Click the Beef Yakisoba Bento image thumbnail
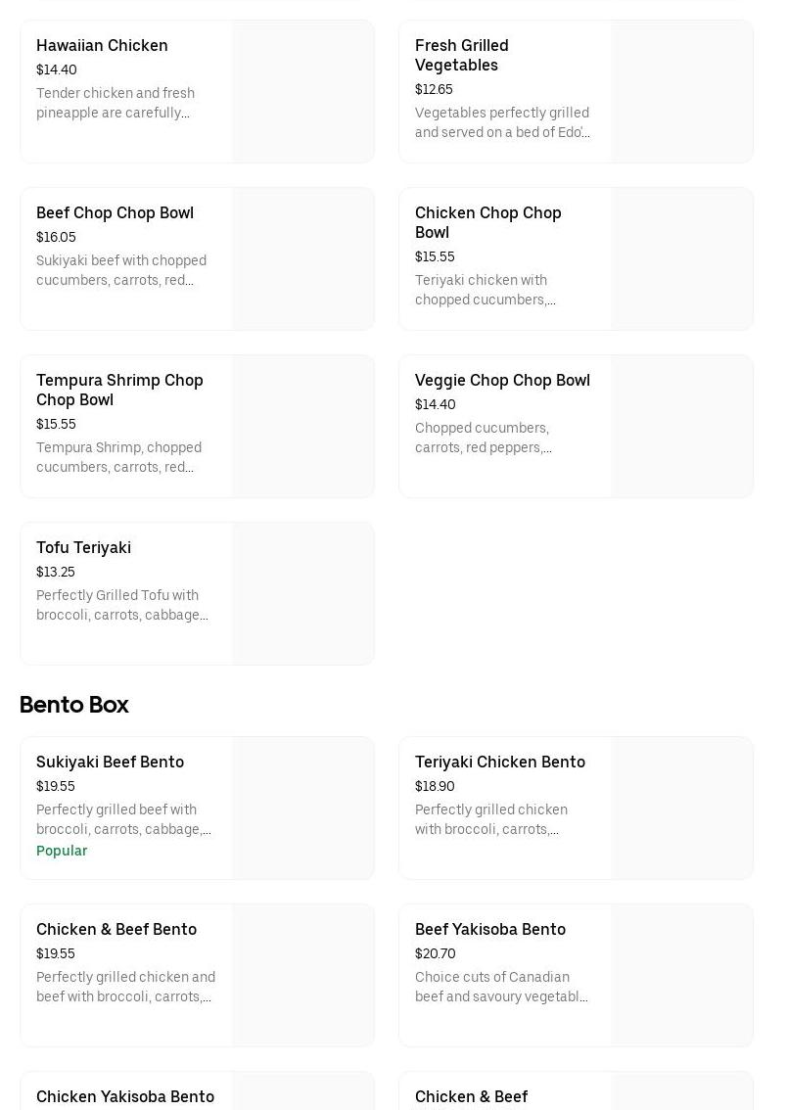The width and height of the screenshot is (787, 1110). 681,976
